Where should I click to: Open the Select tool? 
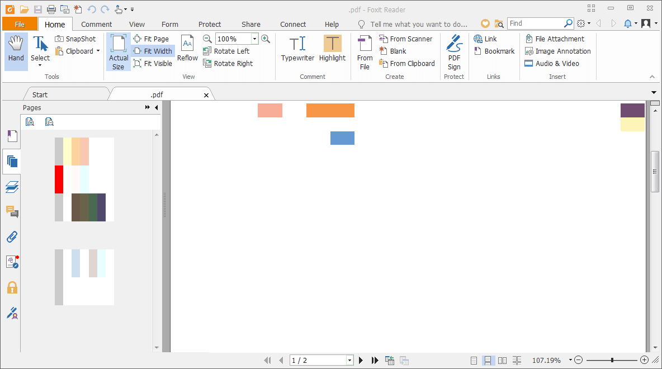coord(40,51)
